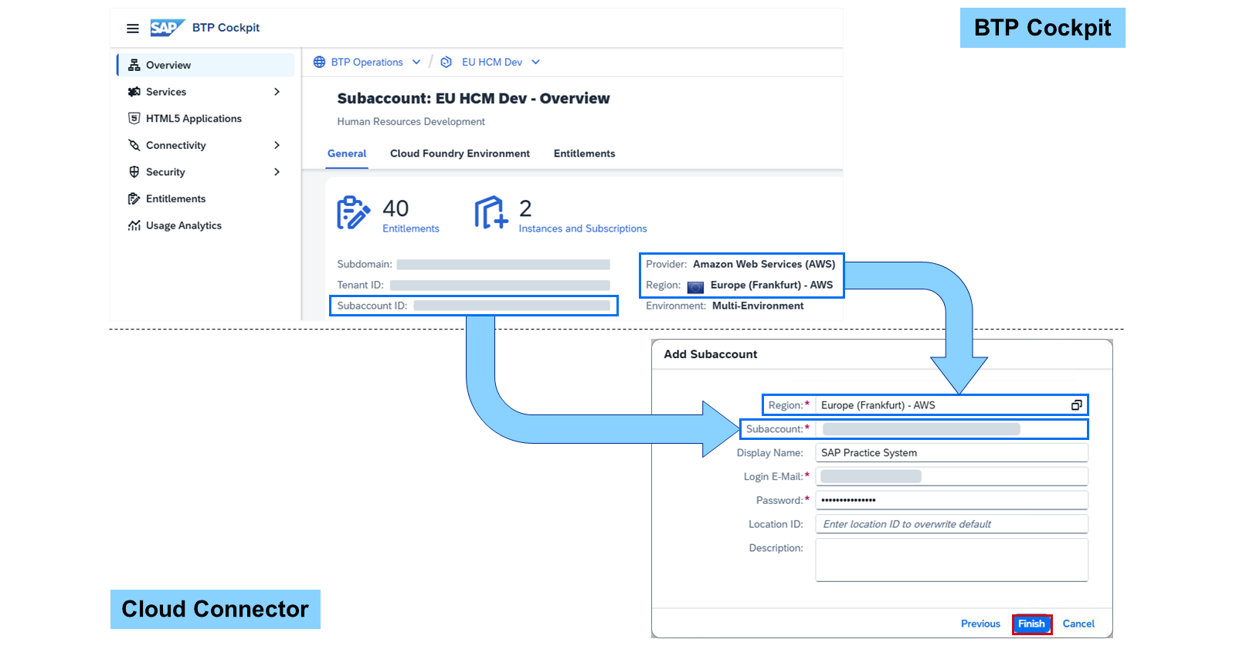The width and height of the screenshot is (1236, 646).
Task: Switch to Cloud Foundry Environment tab
Action: tap(460, 154)
